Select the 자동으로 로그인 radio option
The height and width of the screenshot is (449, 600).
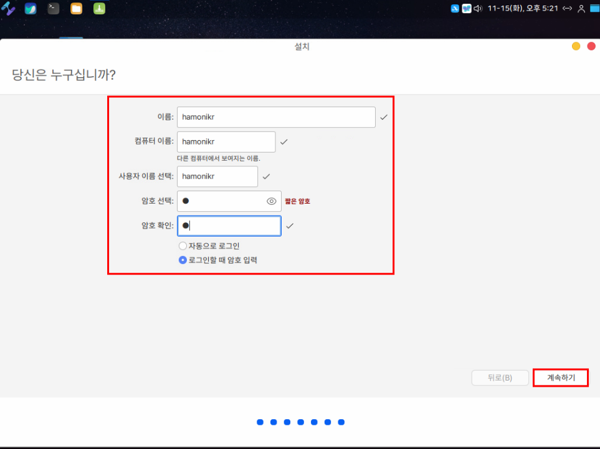pos(183,246)
